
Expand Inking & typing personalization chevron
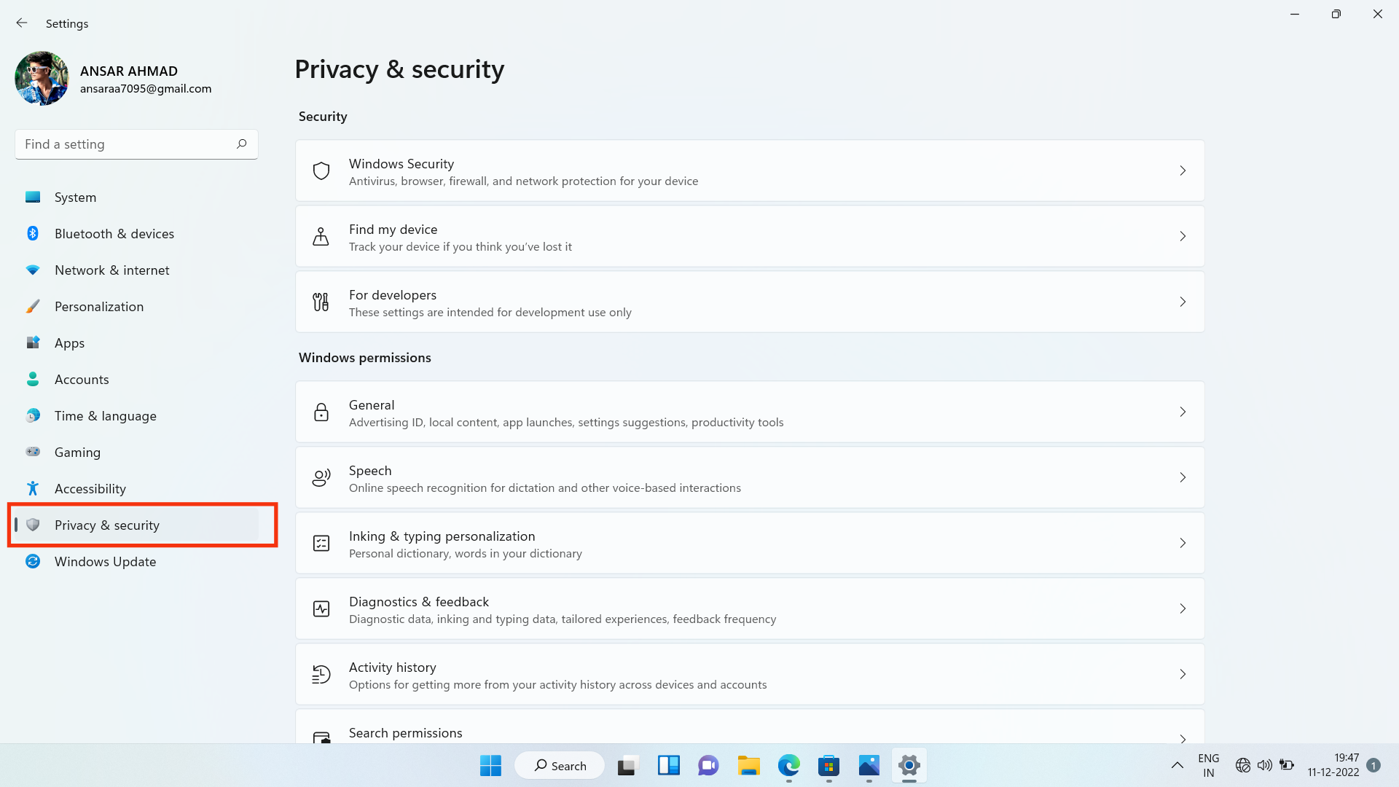(x=1183, y=544)
